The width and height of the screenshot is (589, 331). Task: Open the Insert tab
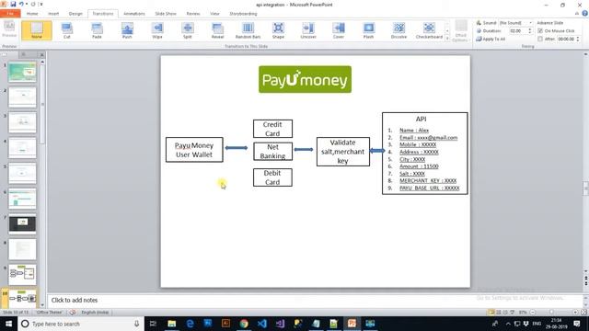53,14
